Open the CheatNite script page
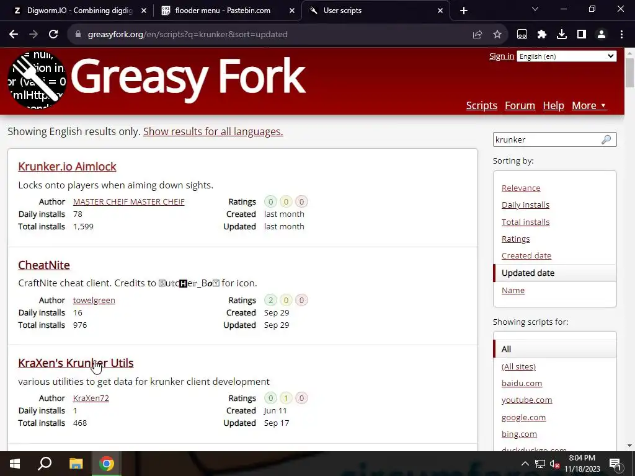The image size is (635, 476). click(x=44, y=265)
